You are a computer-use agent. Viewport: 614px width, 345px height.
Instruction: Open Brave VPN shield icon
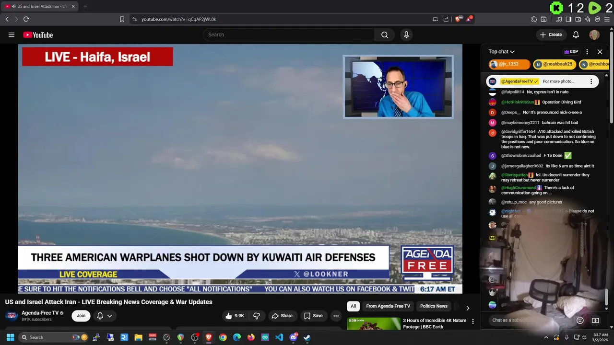597,19
